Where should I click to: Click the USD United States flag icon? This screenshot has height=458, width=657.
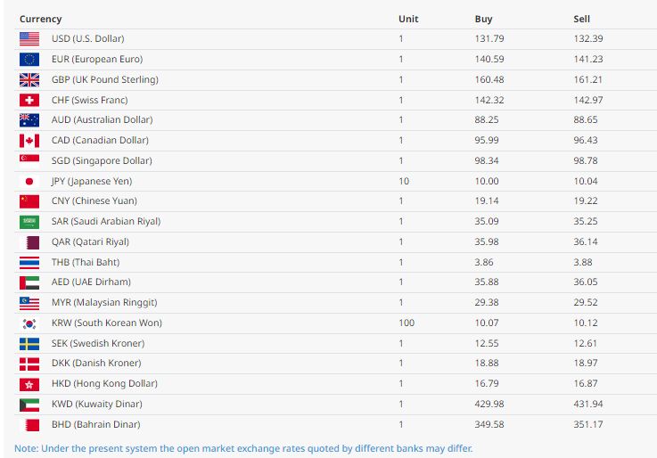click(x=29, y=38)
